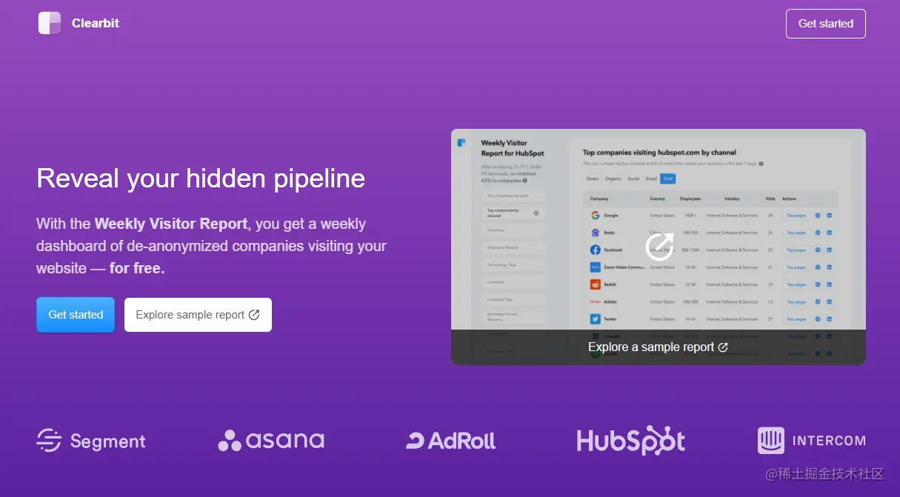
Task: Click the HubSpot logo
Action: [x=631, y=440]
